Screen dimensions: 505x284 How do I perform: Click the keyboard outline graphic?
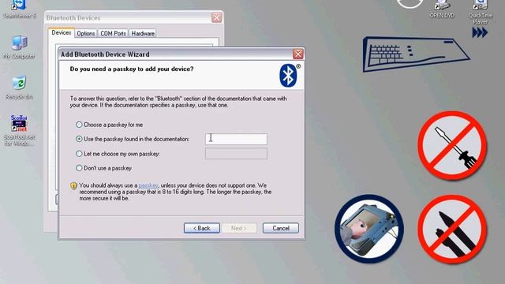(x=416, y=54)
